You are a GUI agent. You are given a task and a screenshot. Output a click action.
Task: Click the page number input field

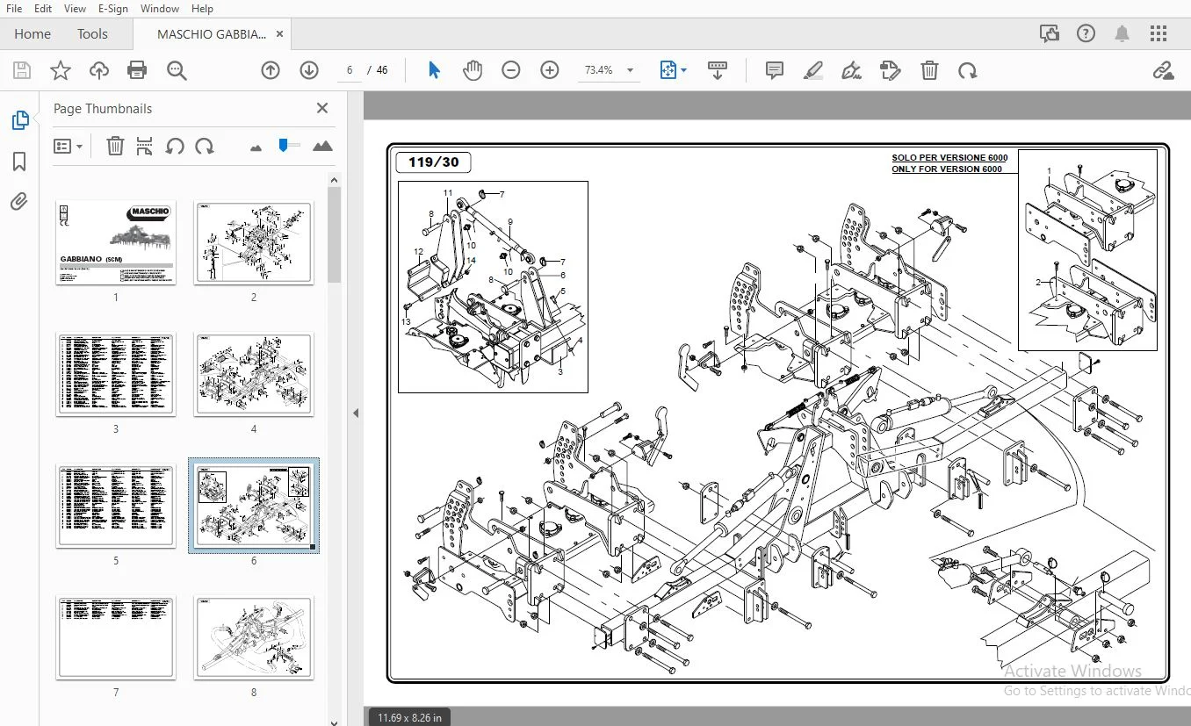(x=350, y=70)
